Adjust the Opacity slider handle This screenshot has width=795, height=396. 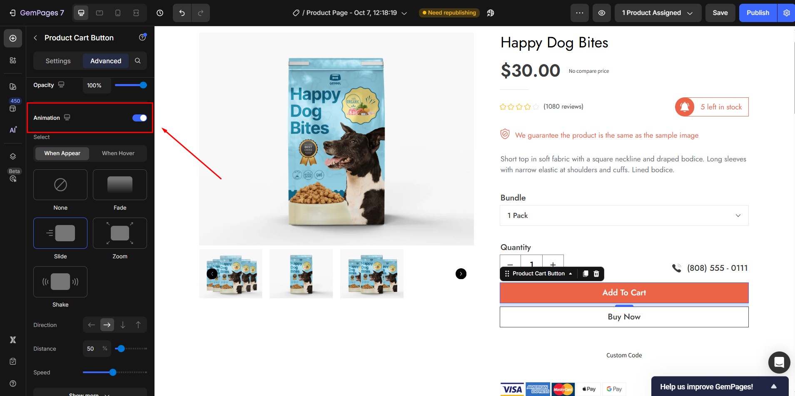pos(143,85)
